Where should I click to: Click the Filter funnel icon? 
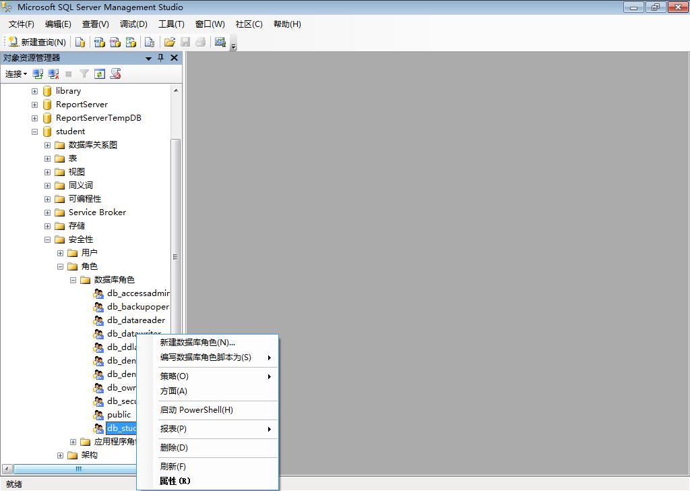tap(84, 74)
